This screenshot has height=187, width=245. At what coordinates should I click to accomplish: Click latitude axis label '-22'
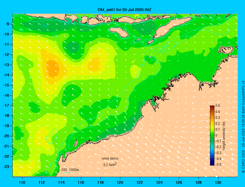click(x=6, y=156)
